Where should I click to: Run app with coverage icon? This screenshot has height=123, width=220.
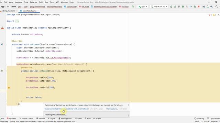(x=187, y=6)
